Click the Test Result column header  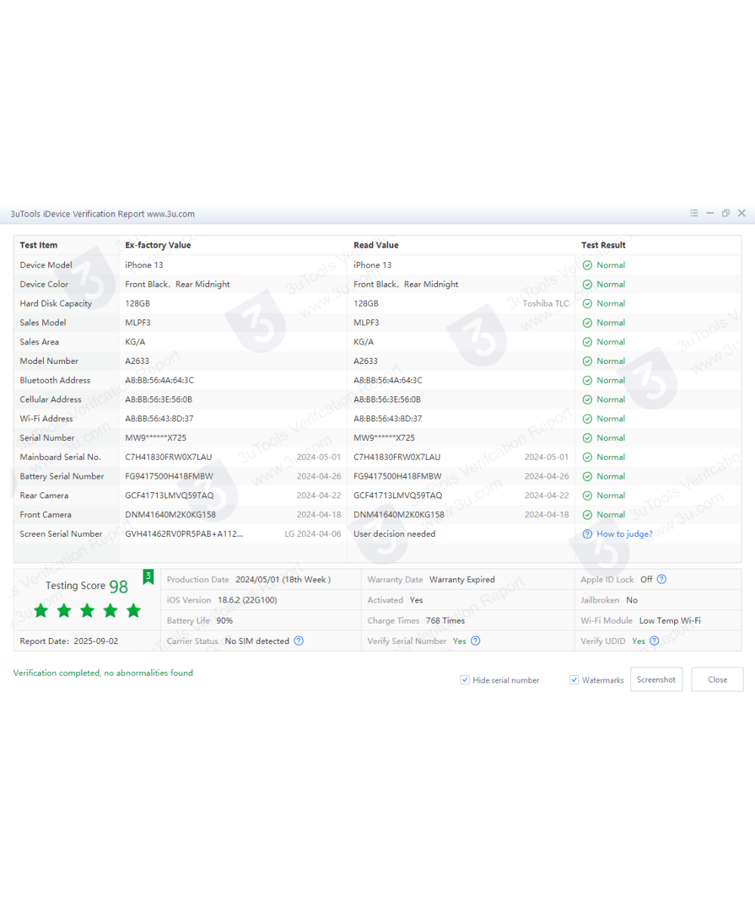(x=603, y=245)
